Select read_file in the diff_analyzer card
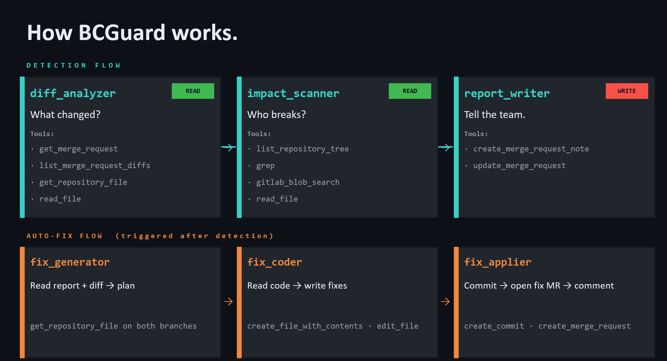This screenshot has height=361, width=667. tap(60, 199)
